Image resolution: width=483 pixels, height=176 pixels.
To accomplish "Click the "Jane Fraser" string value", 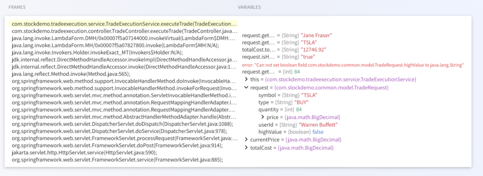I will 316,35.
